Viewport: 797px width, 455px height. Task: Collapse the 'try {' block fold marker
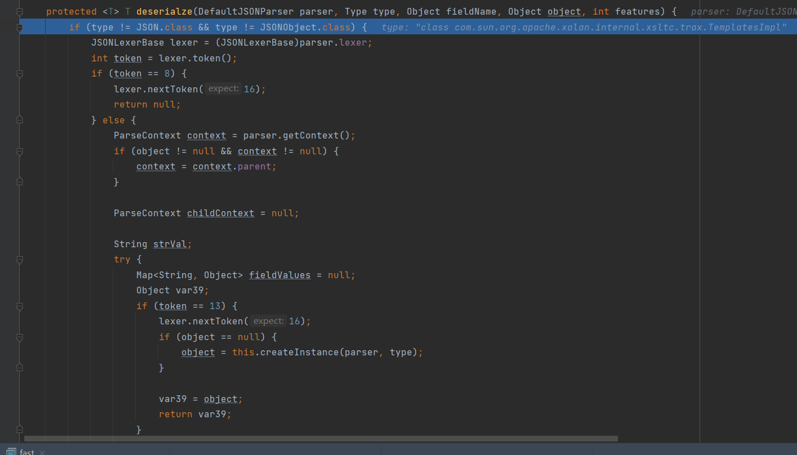[20, 260]
